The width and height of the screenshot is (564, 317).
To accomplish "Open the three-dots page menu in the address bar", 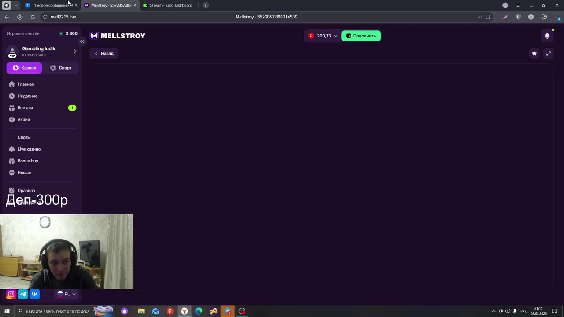I will (x=479, y=17).
